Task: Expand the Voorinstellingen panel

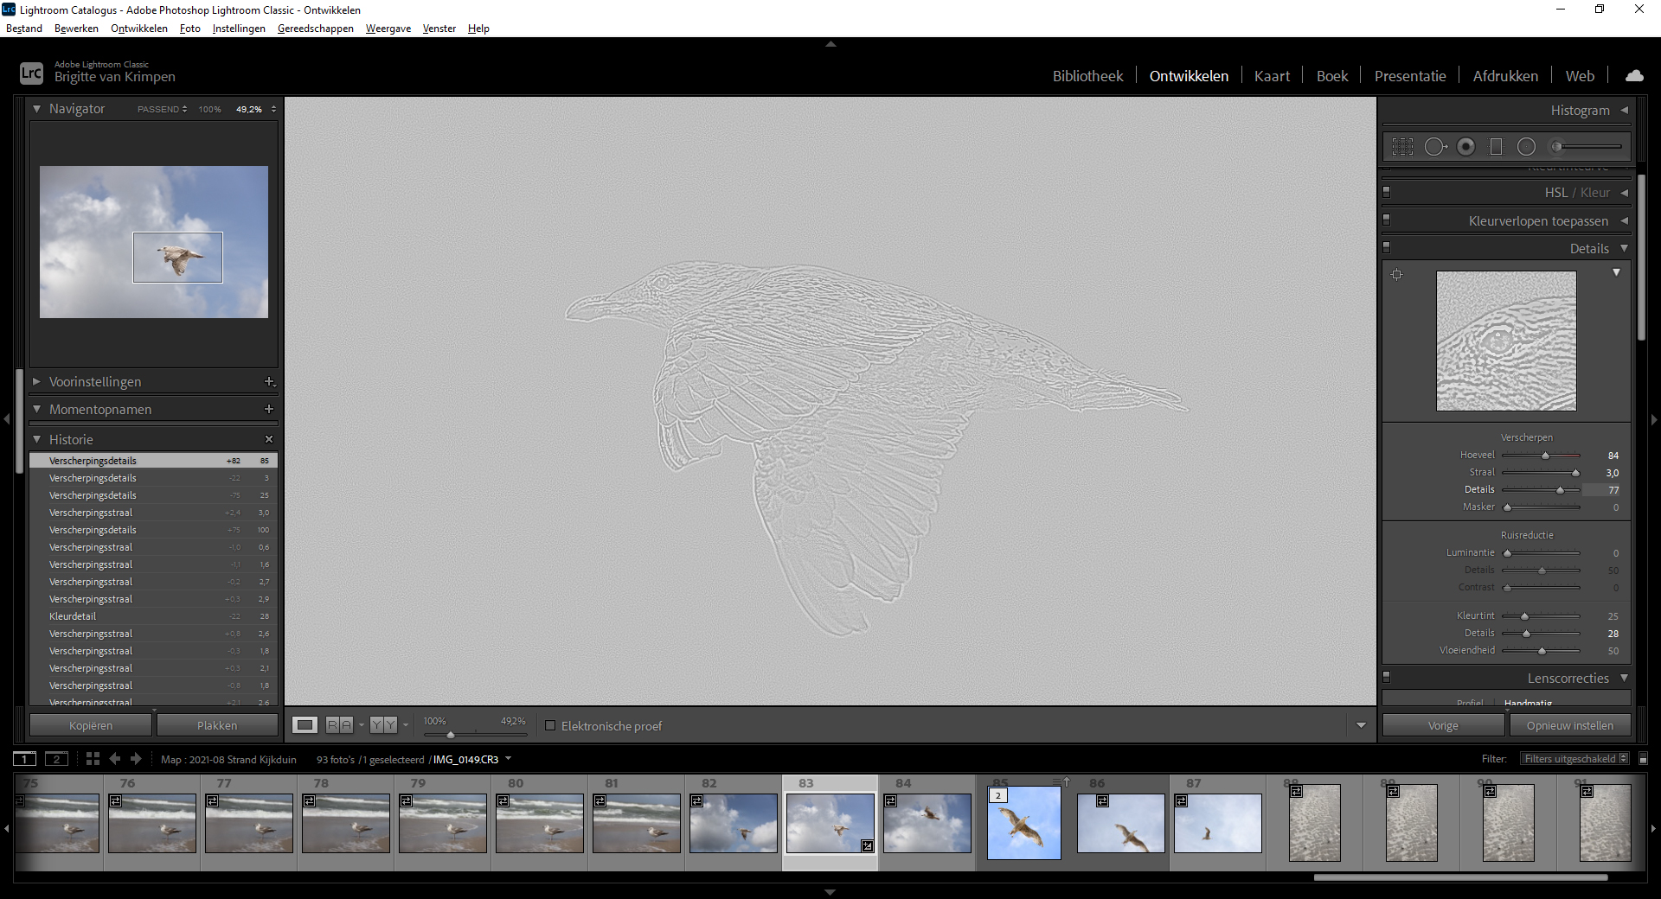Action: [36, 381]
